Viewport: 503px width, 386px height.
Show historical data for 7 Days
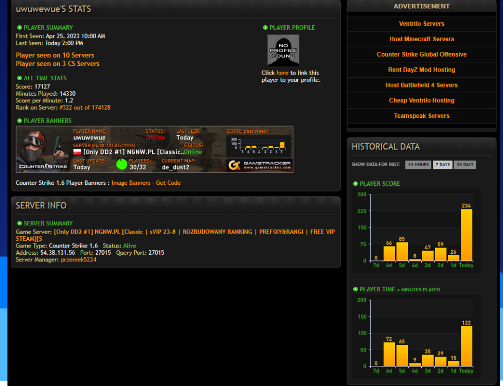[442, 164]
